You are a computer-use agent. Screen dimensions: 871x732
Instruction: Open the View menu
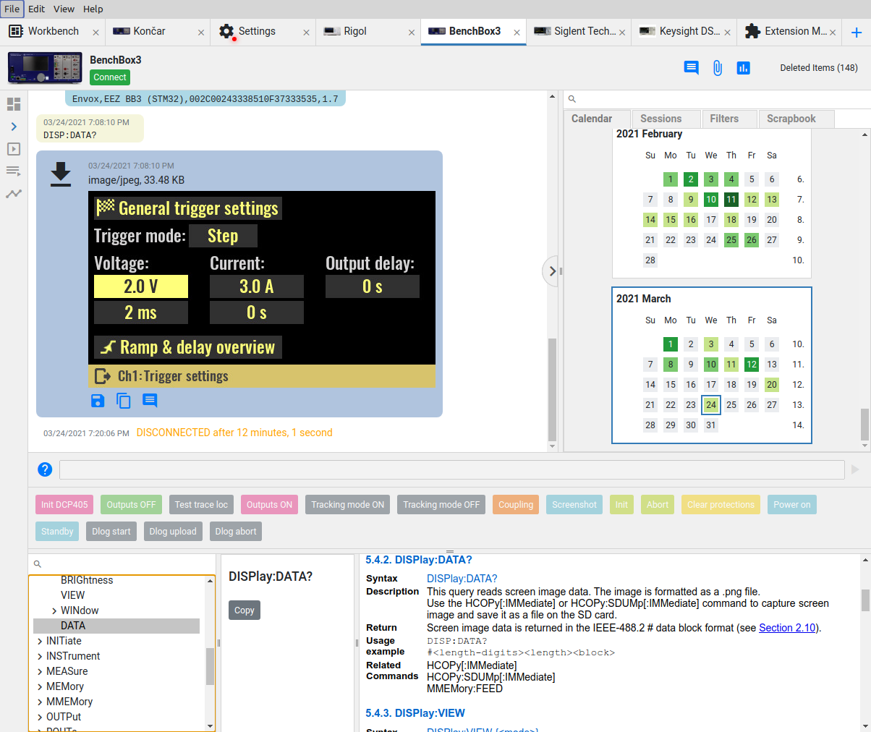[64, 9]
